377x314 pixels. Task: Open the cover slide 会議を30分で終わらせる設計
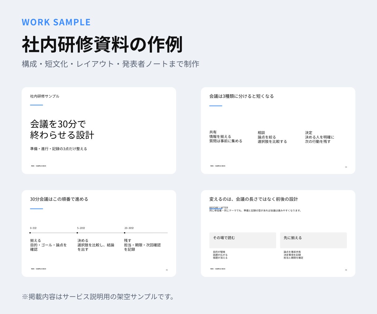point(99,130)
